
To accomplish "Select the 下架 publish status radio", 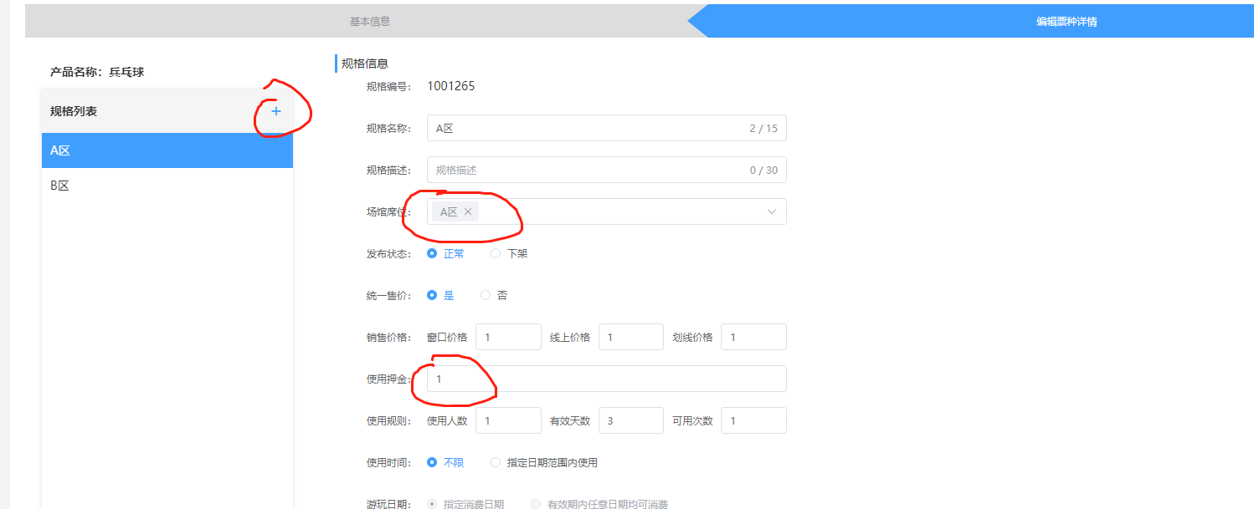I will pos(496,253).
